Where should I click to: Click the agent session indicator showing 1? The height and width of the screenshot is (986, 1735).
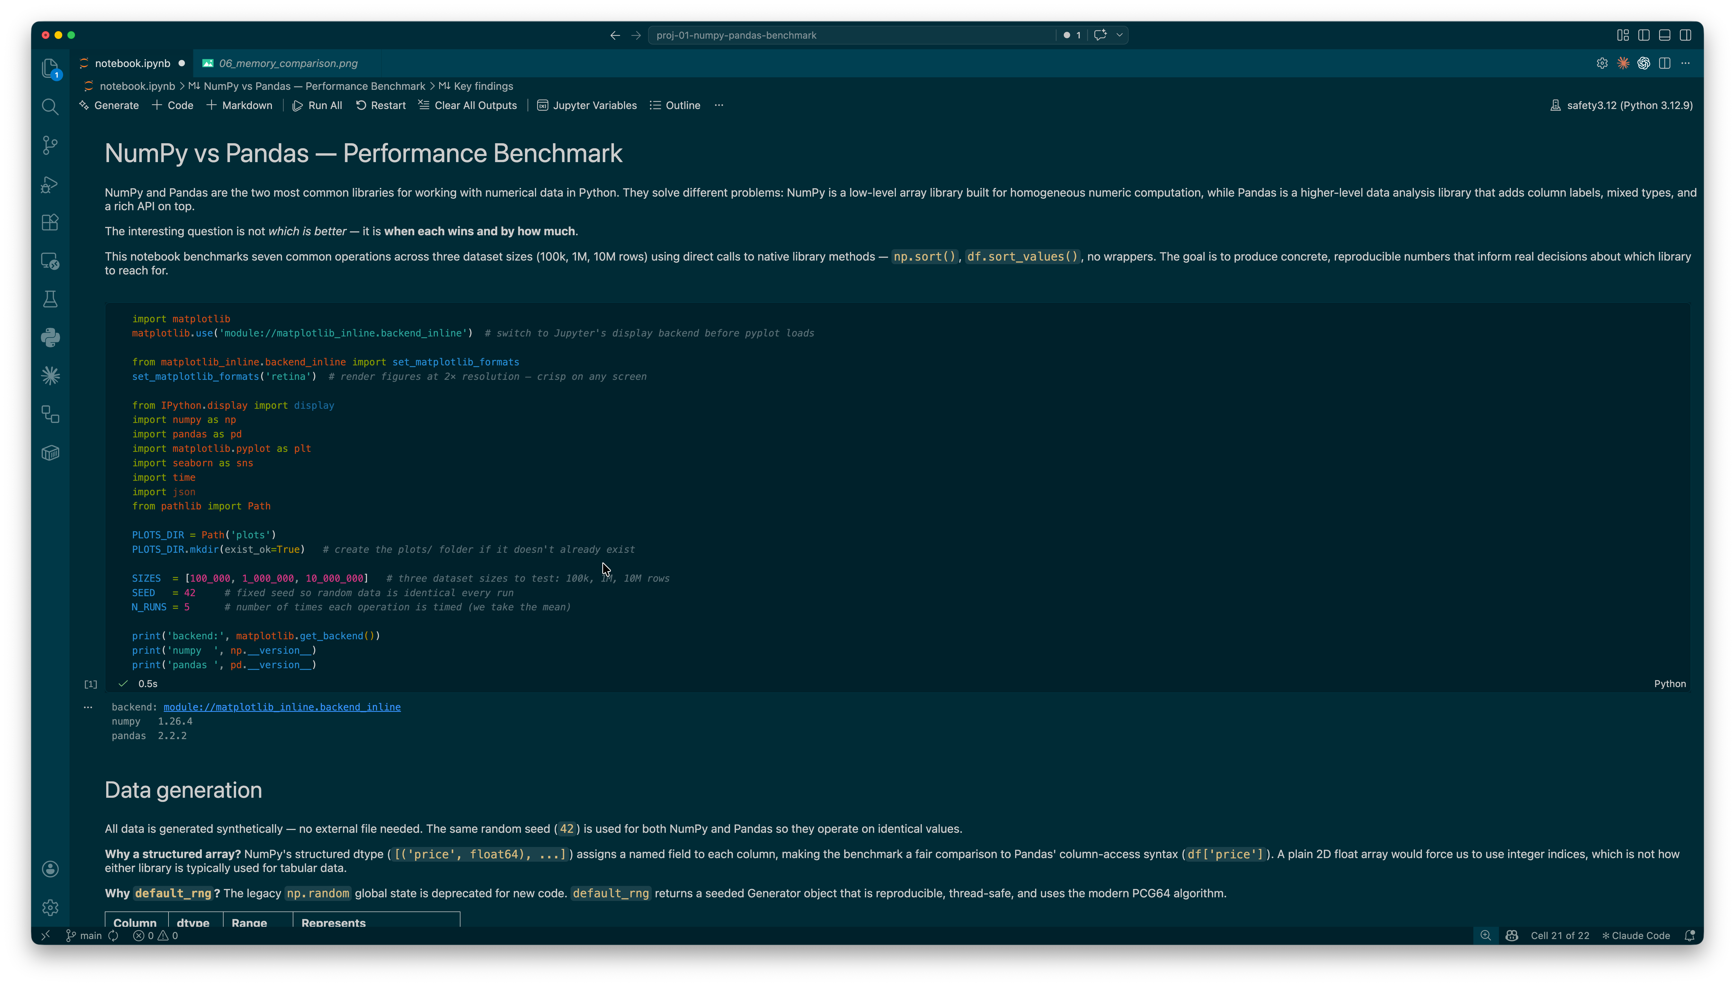tap(1072, 35)
